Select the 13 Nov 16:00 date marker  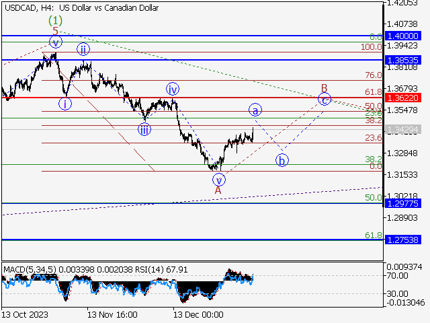(x=112, y=314)
